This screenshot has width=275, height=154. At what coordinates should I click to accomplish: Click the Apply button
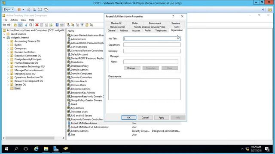point(162,118)
